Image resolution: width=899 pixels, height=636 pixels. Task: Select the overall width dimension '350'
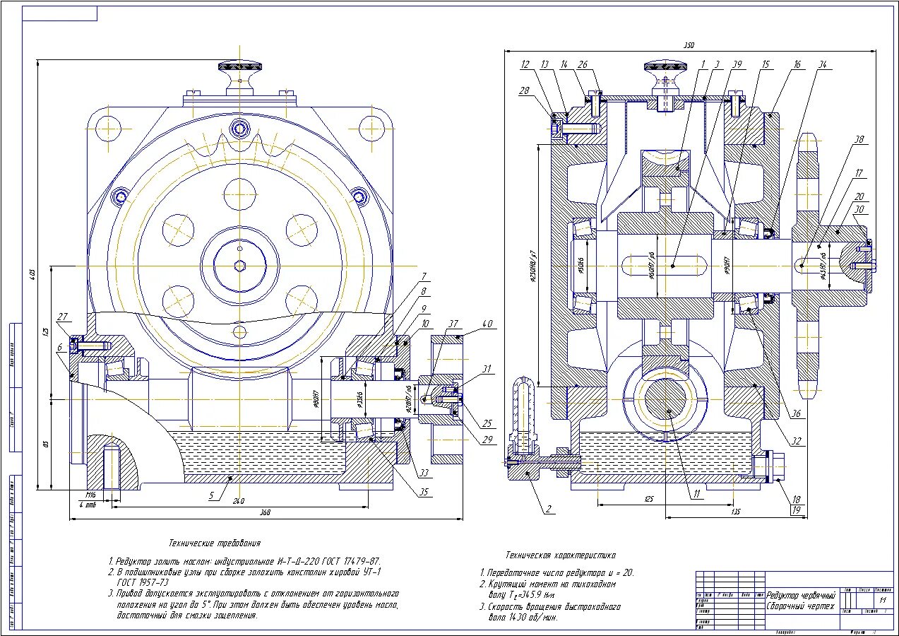tap(689, 46)
